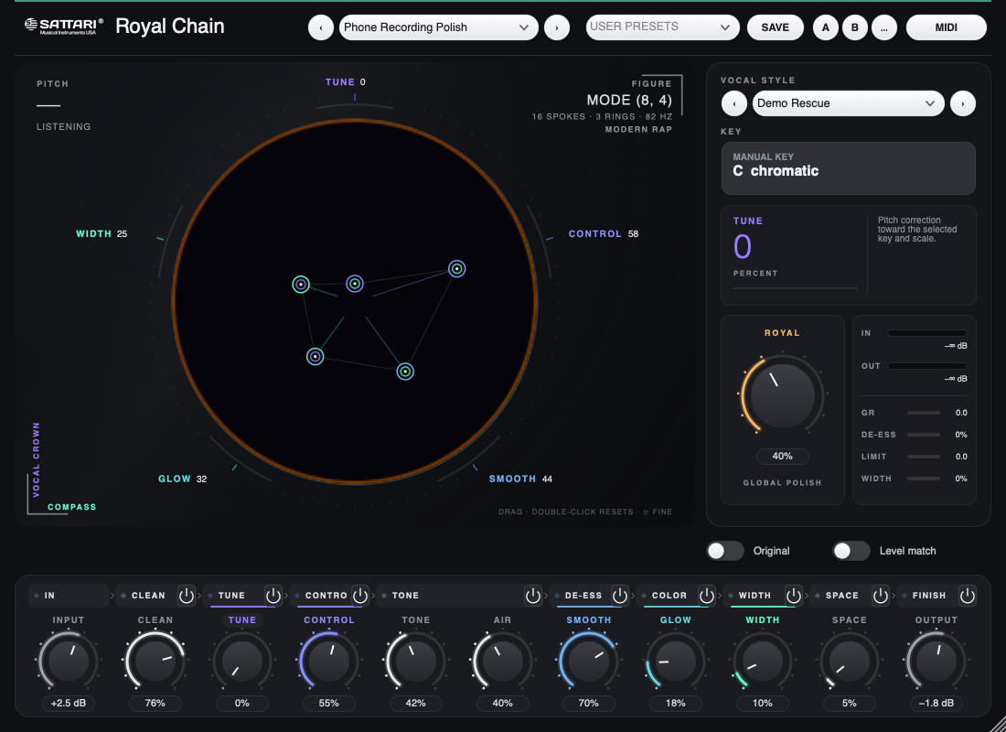The height and width of the screenshot is (732, 1006).
Task: Open the Manual Key C chromatic selector
Action: coord(848,168)
